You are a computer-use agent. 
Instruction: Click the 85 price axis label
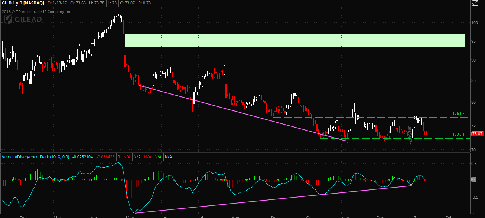click(x=474, y=80)
